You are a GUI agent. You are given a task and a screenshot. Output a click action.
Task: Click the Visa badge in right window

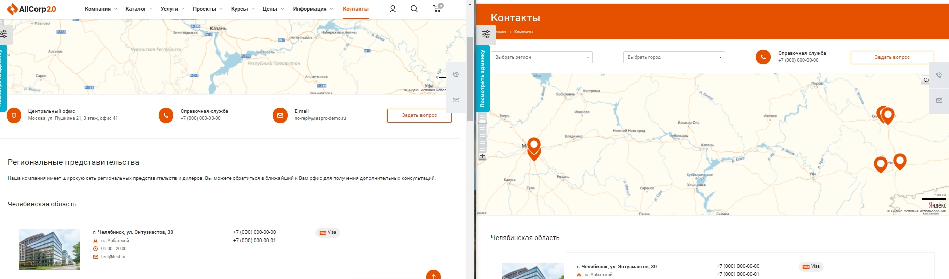(811, 266)
